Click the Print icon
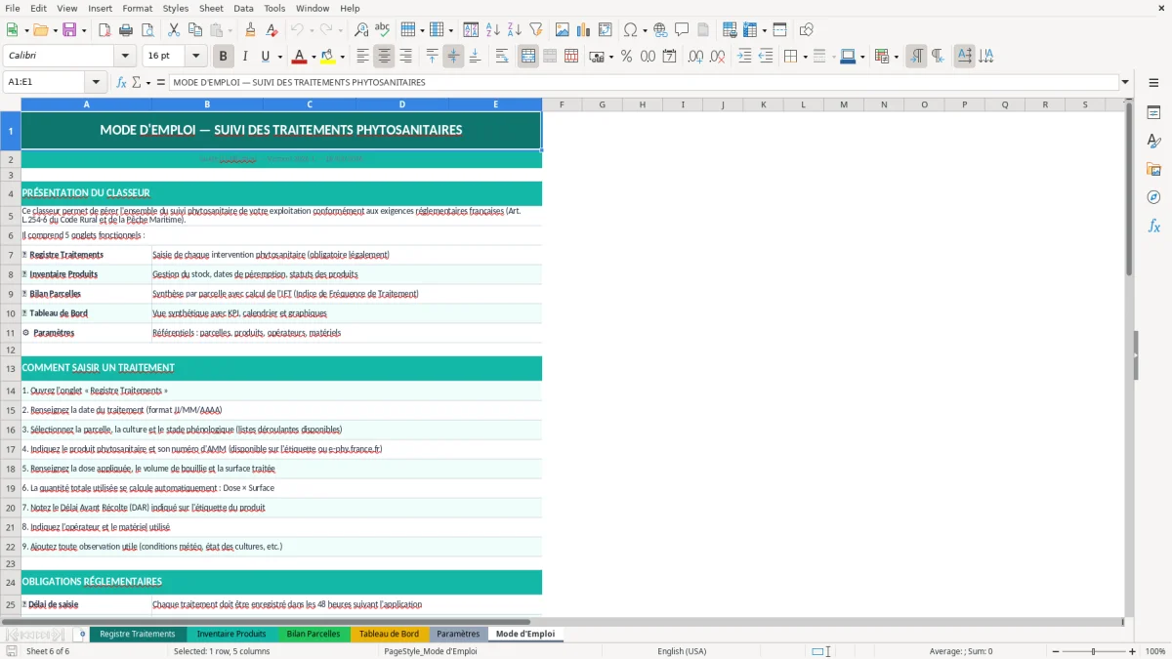 click(126, 30)
